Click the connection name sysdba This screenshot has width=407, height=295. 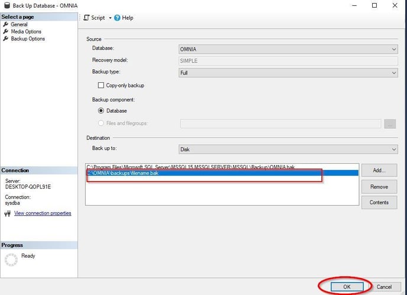pos(12,203)
